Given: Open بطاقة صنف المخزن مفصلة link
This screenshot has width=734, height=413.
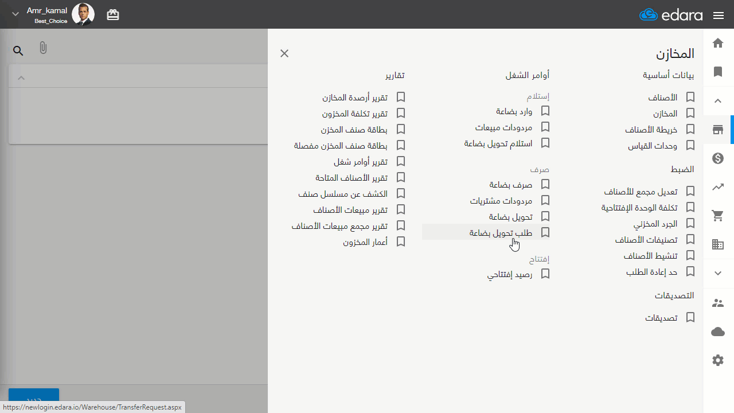Looking at the screenshot, I should (341, 146).
